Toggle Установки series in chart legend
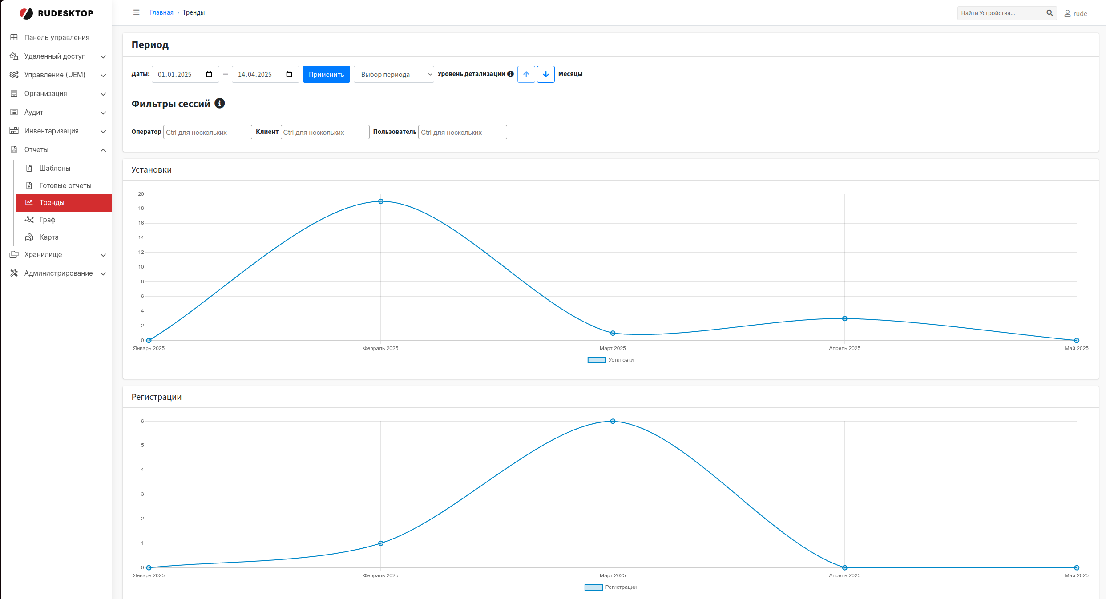The width and height of the screenshot is (1106, 599). pos(610,360)
